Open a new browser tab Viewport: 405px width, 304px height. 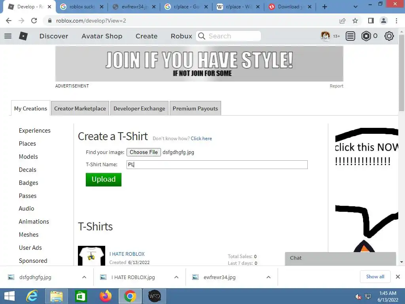point(325,7)
